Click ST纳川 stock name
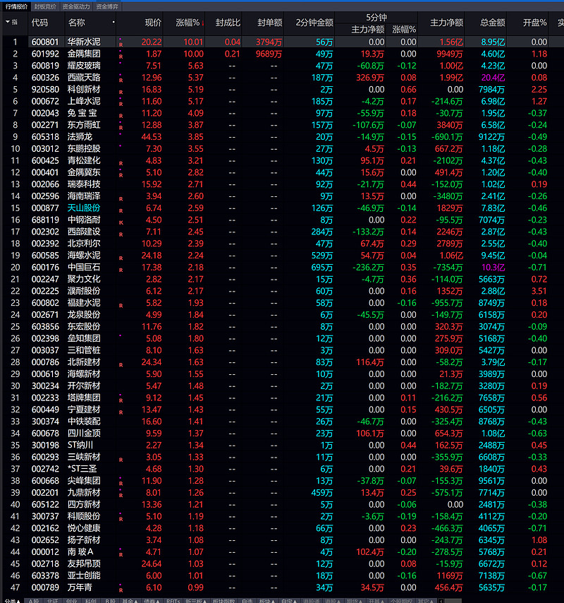The width and height of the screenshot is (564, 603). coord(80,446)
